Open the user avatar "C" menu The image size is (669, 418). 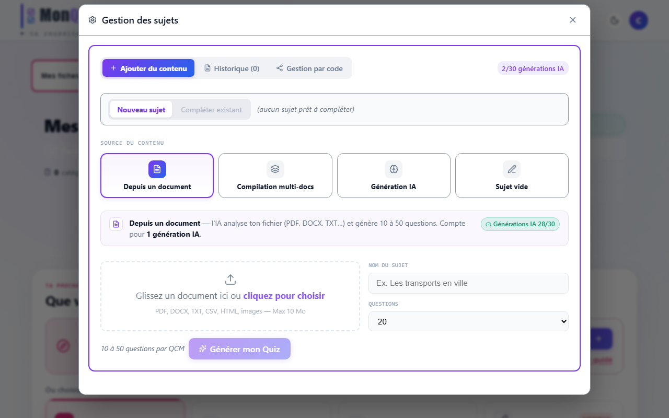click(x=639, y=20)
